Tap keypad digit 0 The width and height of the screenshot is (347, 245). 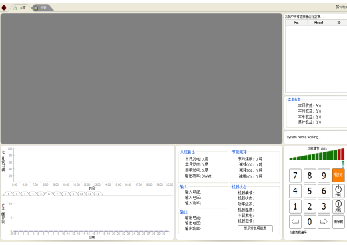tap(310, 222)
